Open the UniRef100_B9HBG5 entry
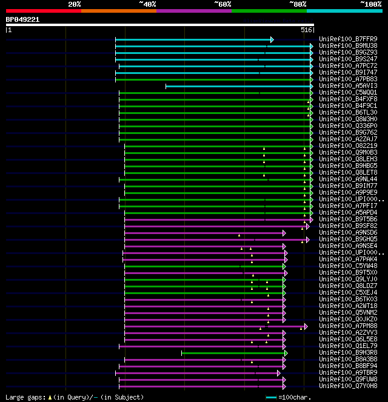The width and height of the screenshot is (388, 402). 348,166
